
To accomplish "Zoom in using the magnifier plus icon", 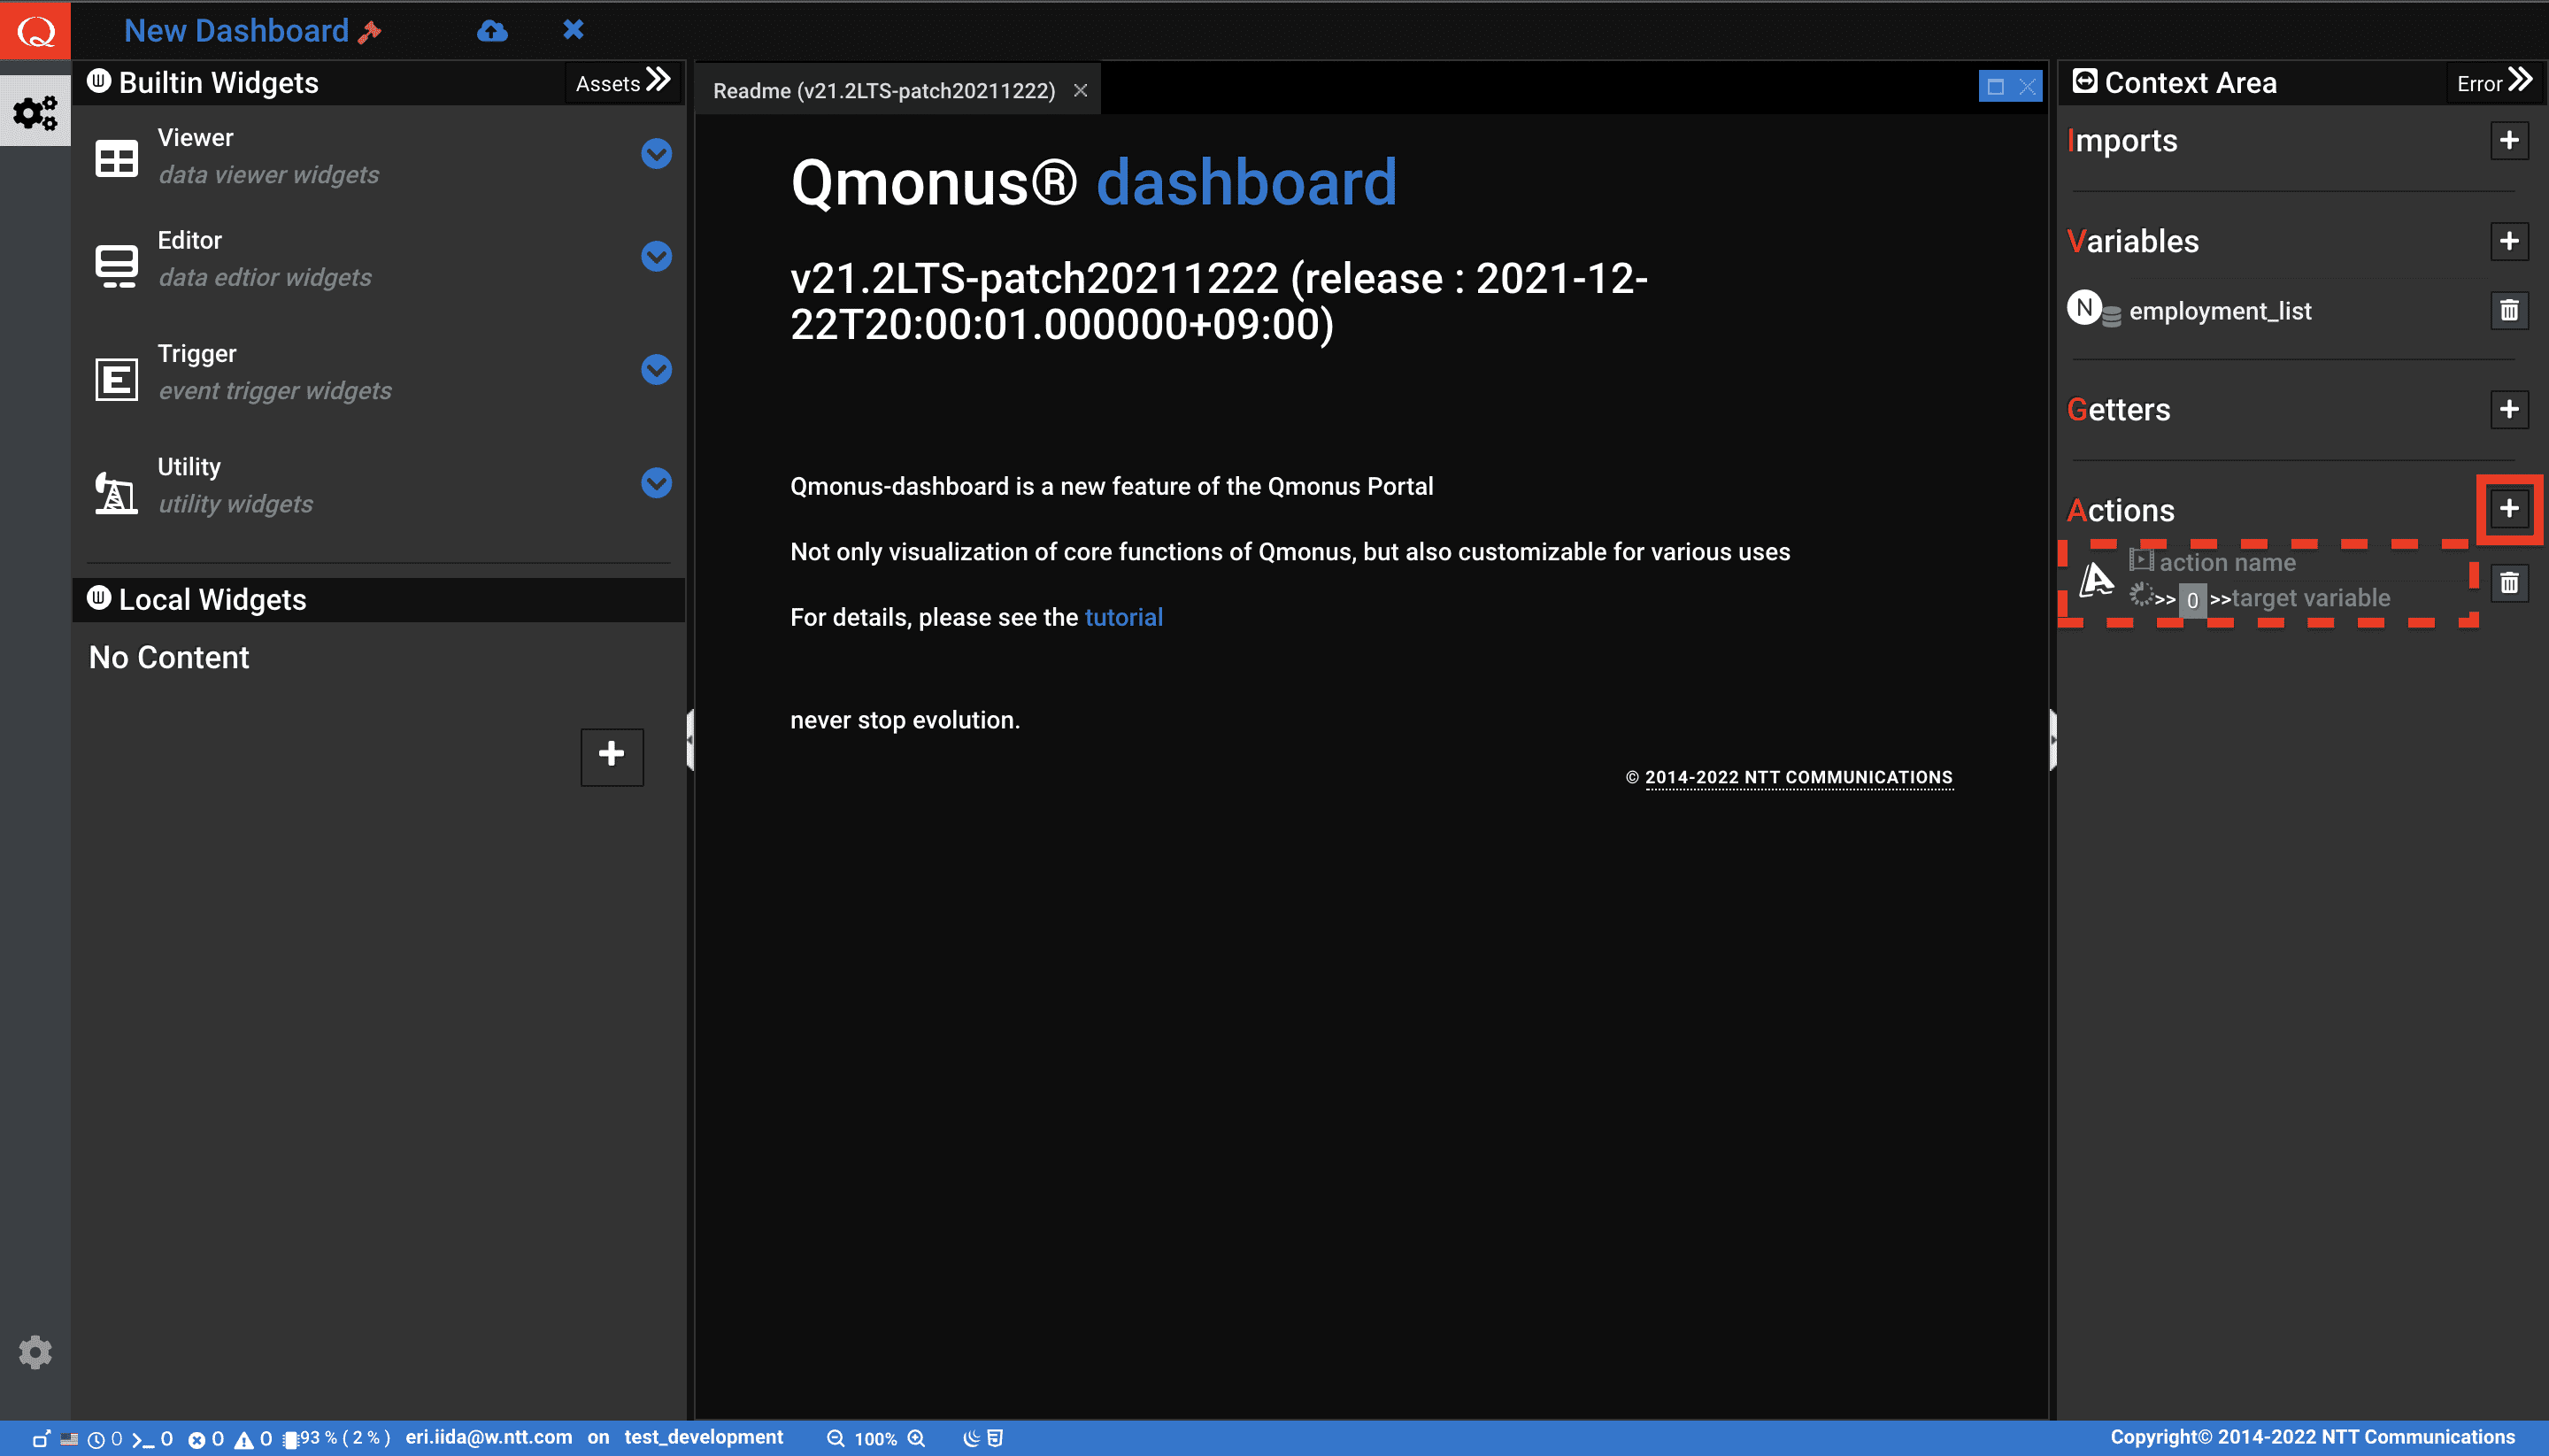I will point(916,1438).
